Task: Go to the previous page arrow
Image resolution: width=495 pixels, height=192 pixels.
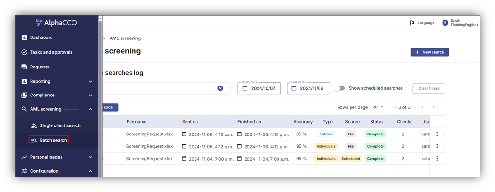Action: pyautogui.click(x=423, y=107)
